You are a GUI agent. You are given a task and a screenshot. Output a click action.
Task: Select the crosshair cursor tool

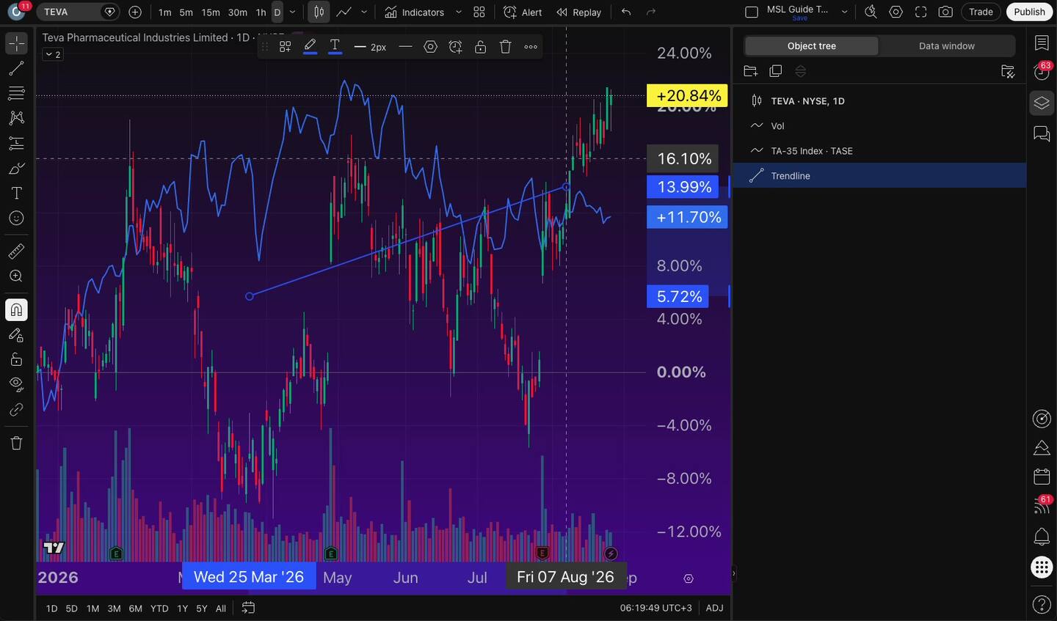point(16,44)
